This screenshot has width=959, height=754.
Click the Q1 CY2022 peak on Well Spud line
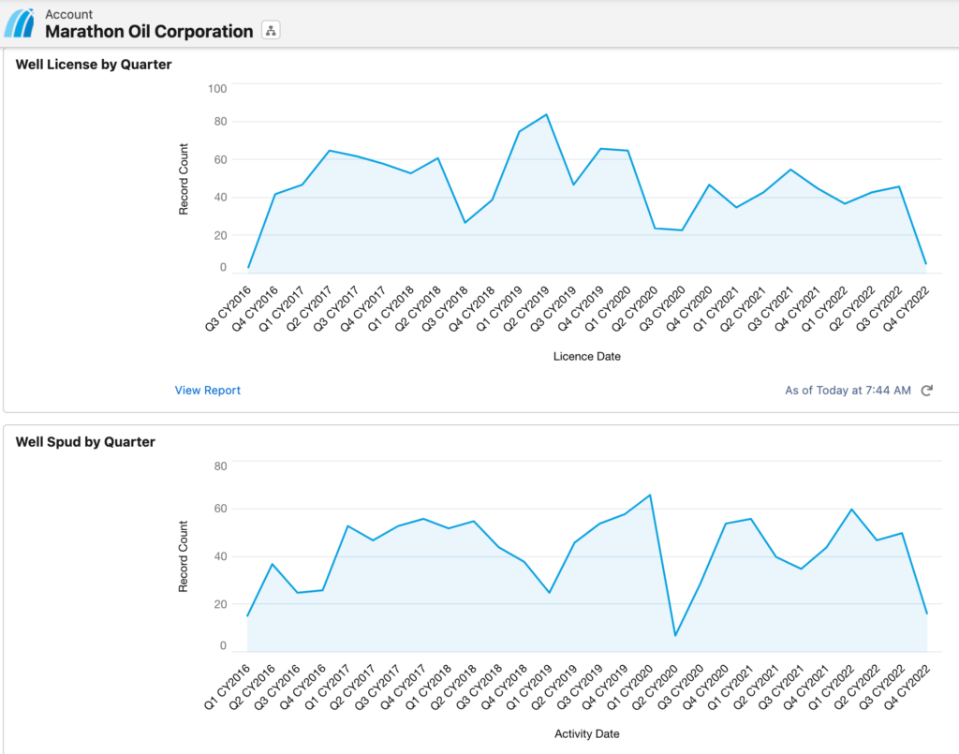[x=851, y=509]
